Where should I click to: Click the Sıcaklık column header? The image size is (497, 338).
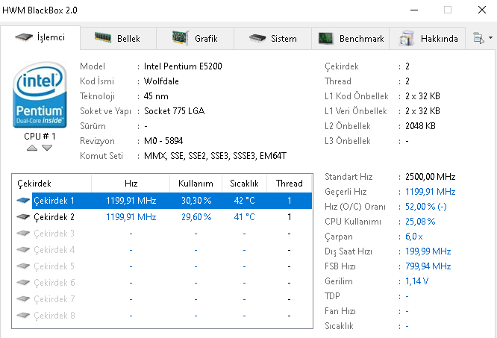(x=244, y=184)
